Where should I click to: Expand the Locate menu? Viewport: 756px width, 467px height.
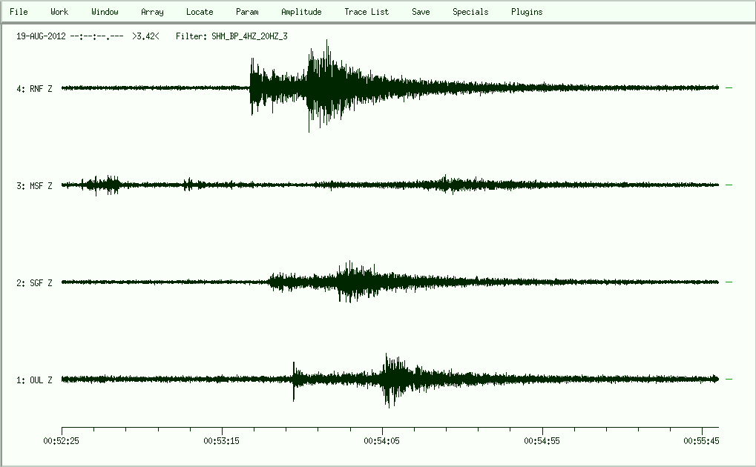point(200,12)
